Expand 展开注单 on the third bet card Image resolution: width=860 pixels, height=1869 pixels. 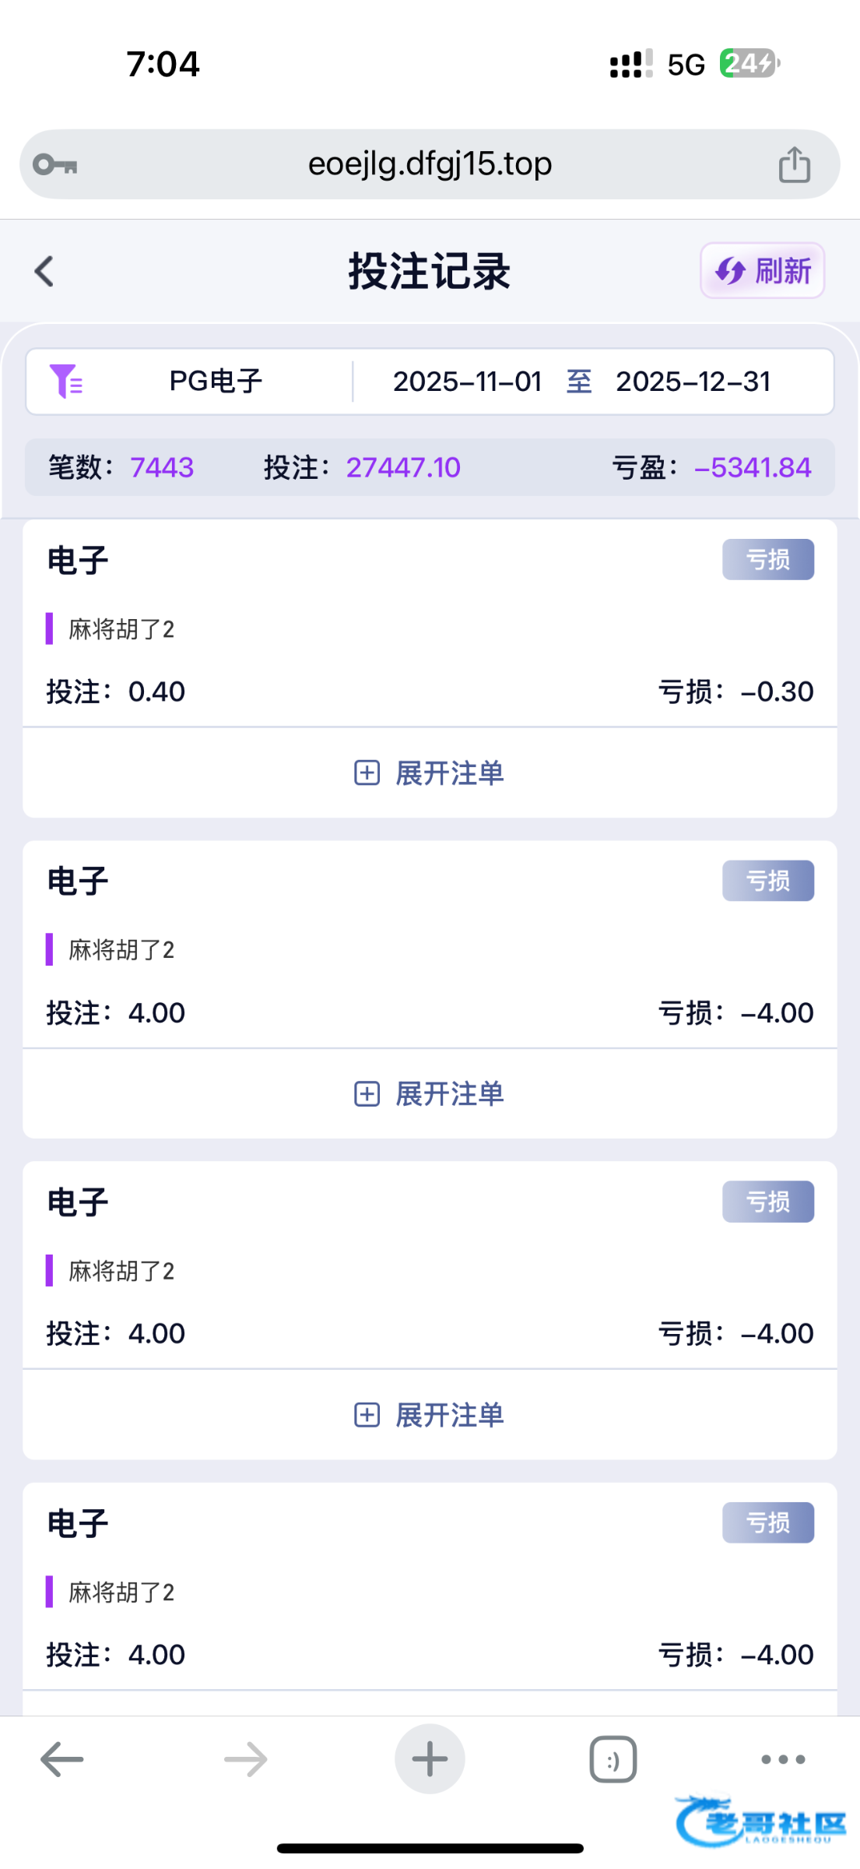click(430, 1415)
